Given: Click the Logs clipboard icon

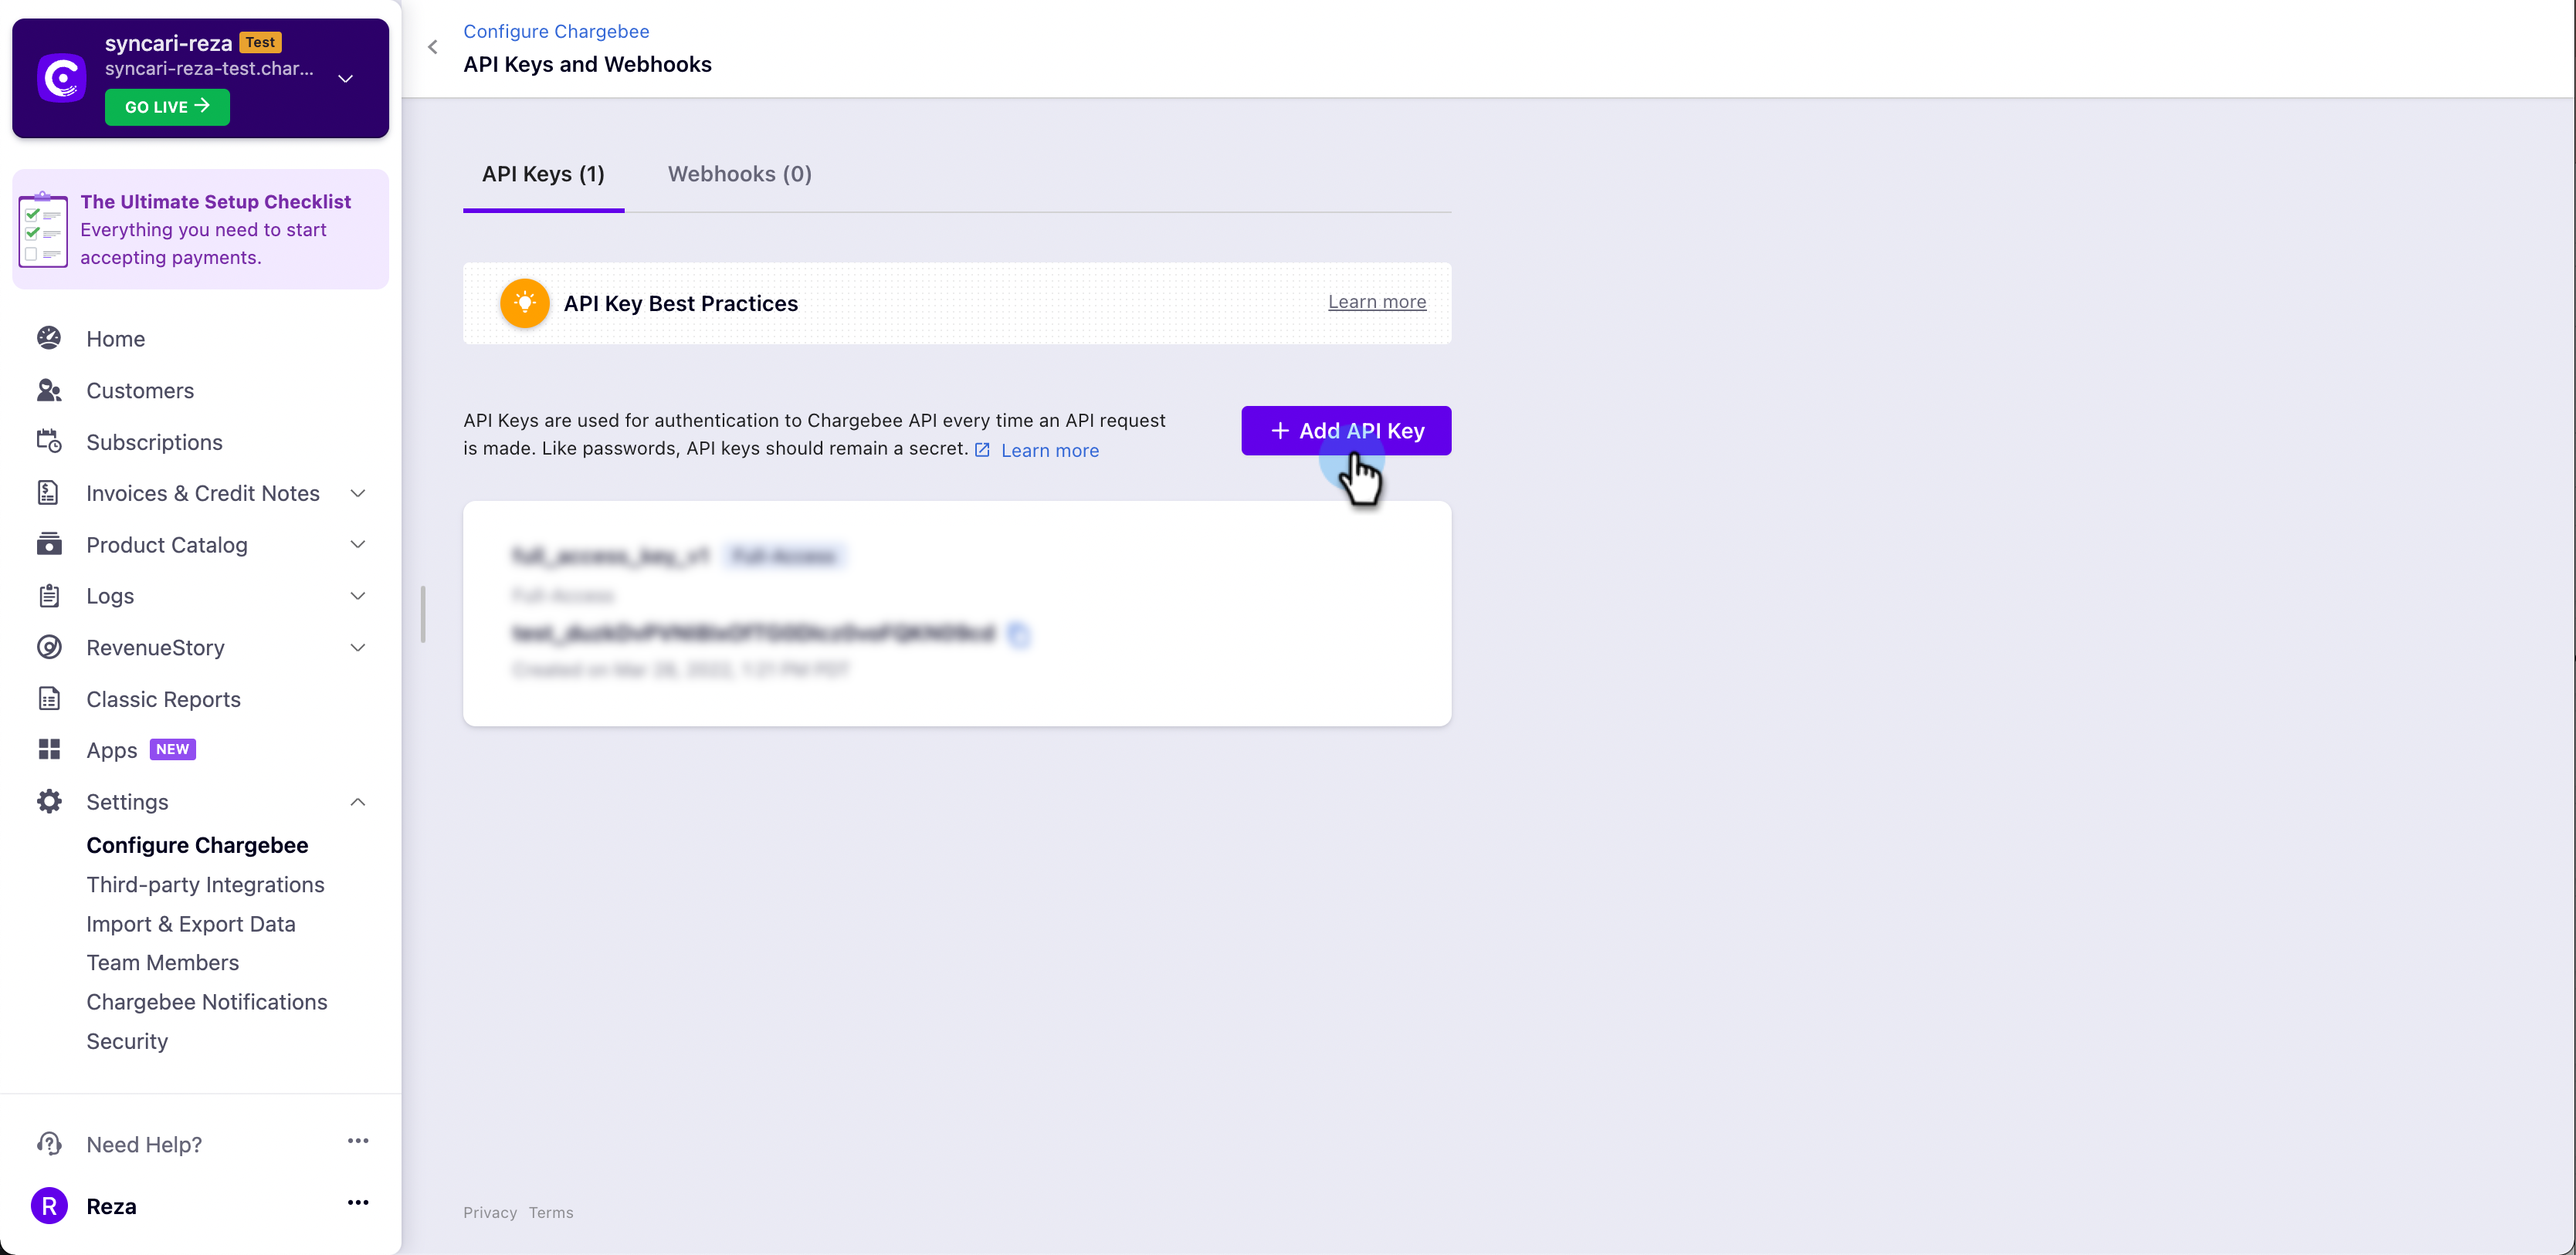Looking at the screenshot, I should [x=49, y=596].
